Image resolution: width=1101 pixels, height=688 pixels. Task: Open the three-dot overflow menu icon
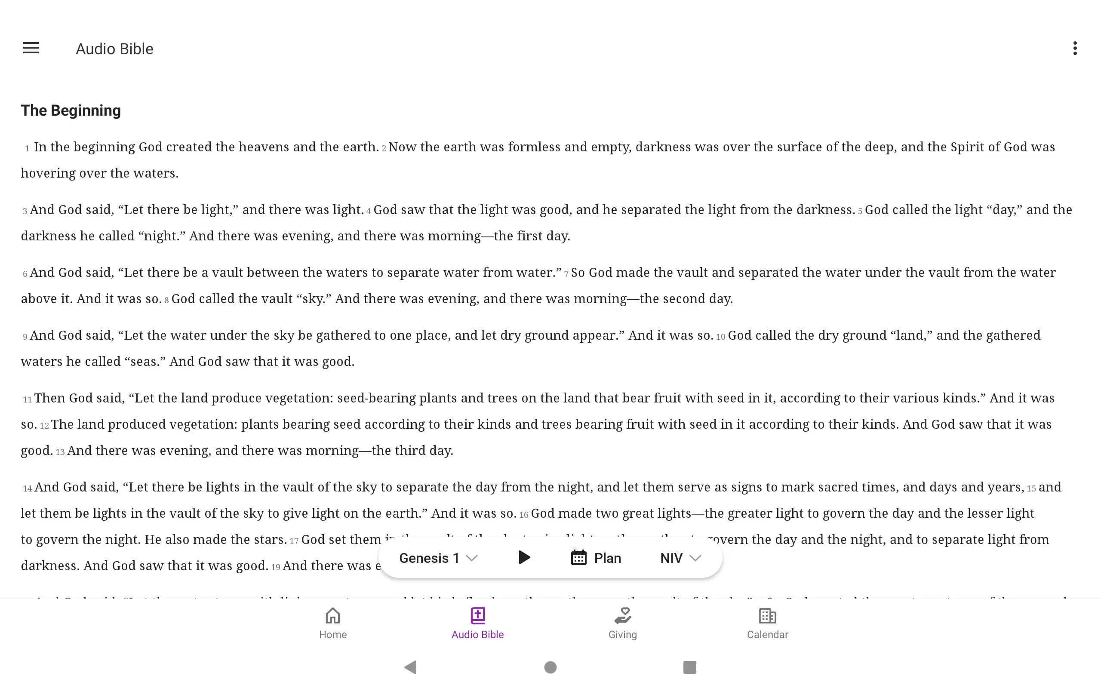[x=1075, y=48]
